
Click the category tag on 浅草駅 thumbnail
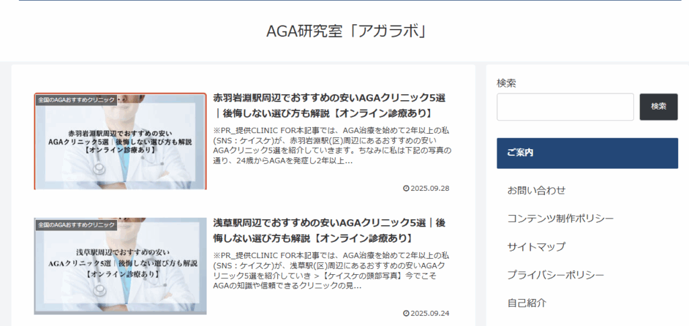click(x=76, y=225)
